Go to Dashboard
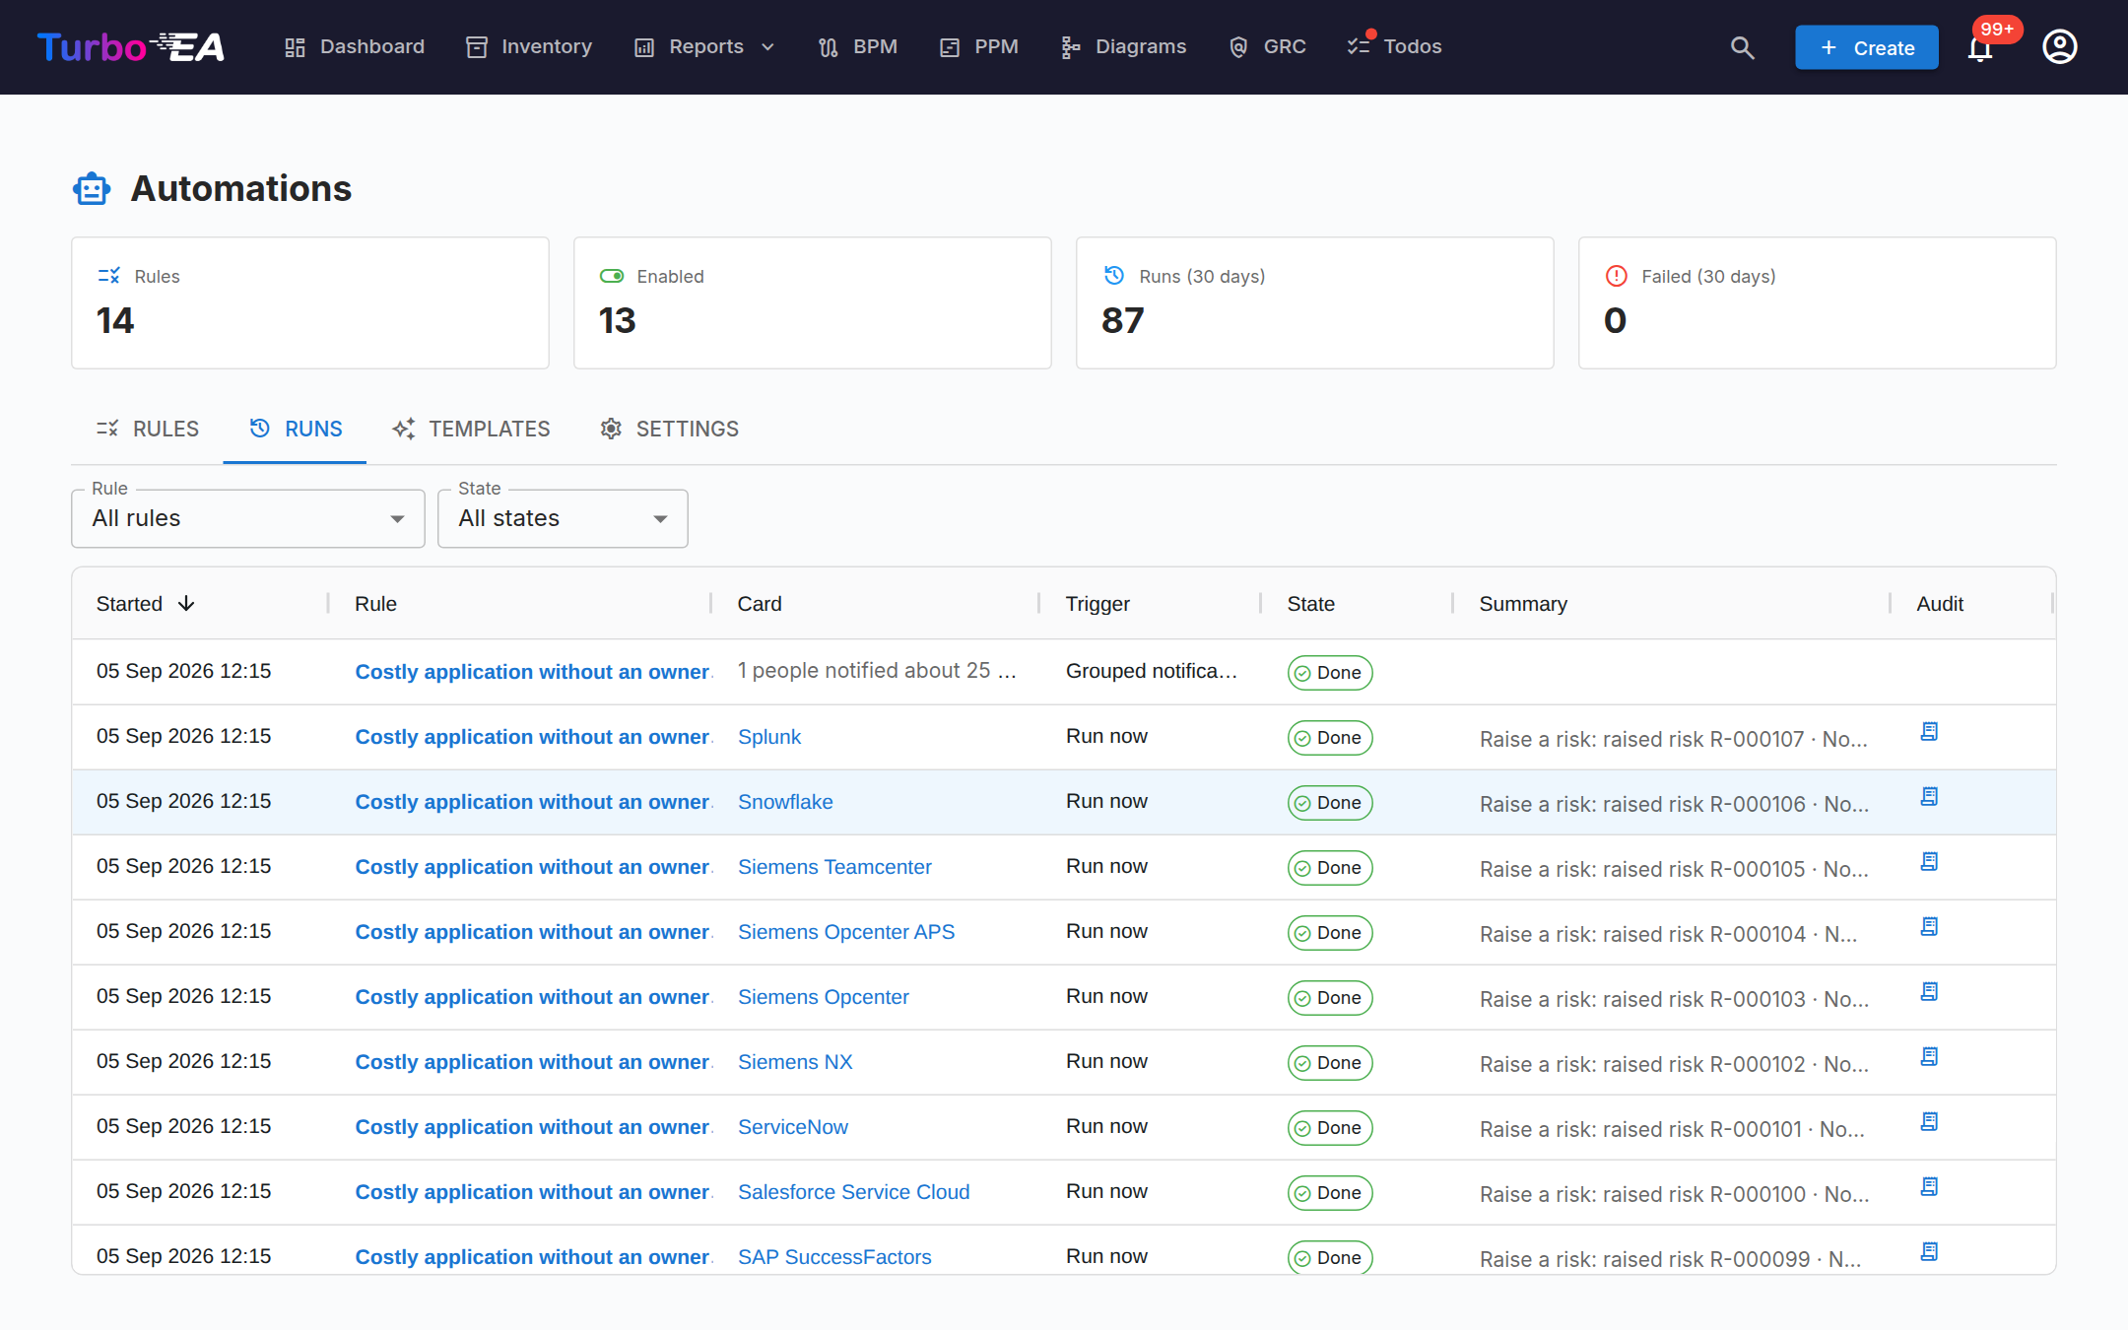 (355, 47)
